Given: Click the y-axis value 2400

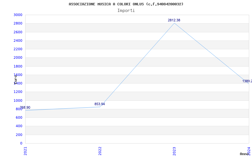Looking at the screenshot, I should click(x=18, y=41).
